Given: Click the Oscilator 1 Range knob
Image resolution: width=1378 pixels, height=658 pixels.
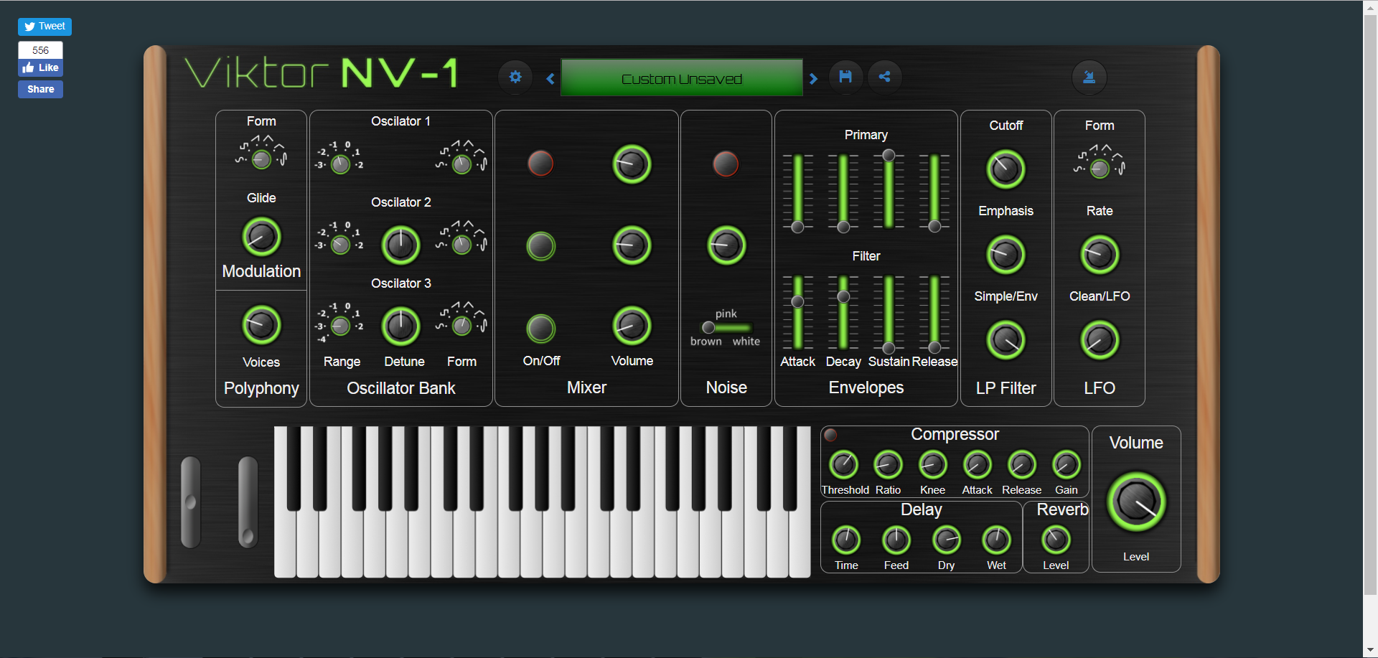Looking at the screenshot, I should pyautogui.click(x=341, y=164).
